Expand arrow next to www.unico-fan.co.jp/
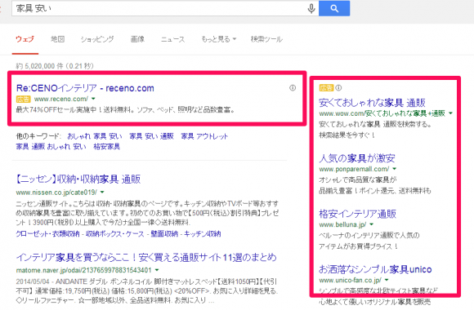This screenshot has width=474, height=310. (x=387, y=280)
